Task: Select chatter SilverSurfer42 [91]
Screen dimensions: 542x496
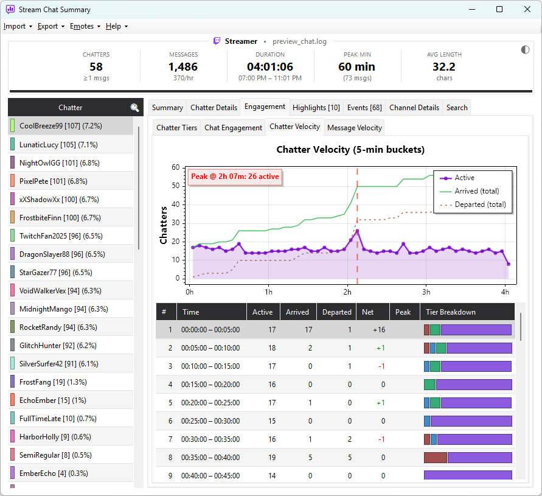Action: (x=71, y=364)
